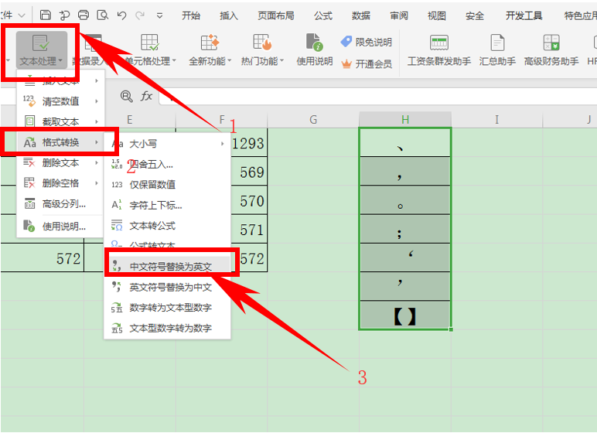Expand the 截取文本 submenu
This screenshot has width=597, height=433.
tap(60, 122)
